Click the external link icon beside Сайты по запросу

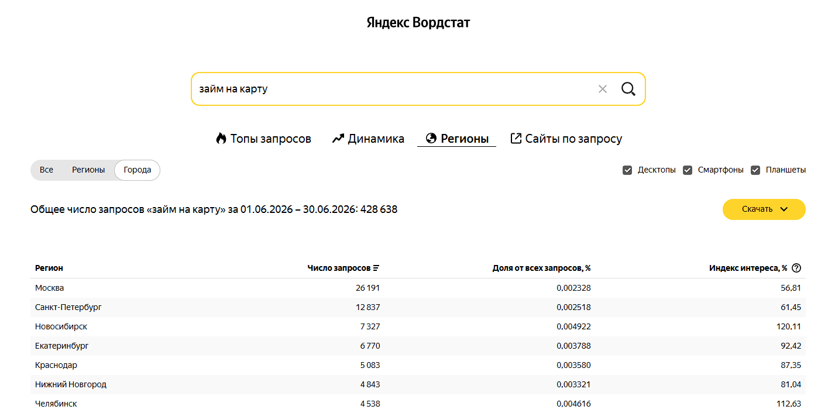click(x=516, y=139)
